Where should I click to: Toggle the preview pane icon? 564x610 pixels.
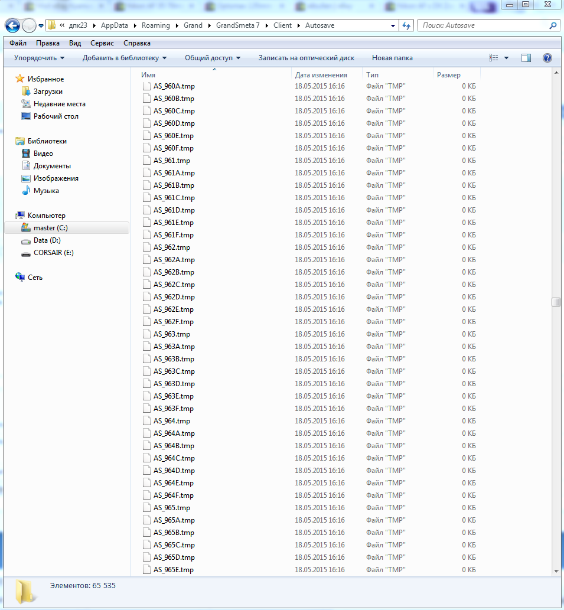pos(526,58)
